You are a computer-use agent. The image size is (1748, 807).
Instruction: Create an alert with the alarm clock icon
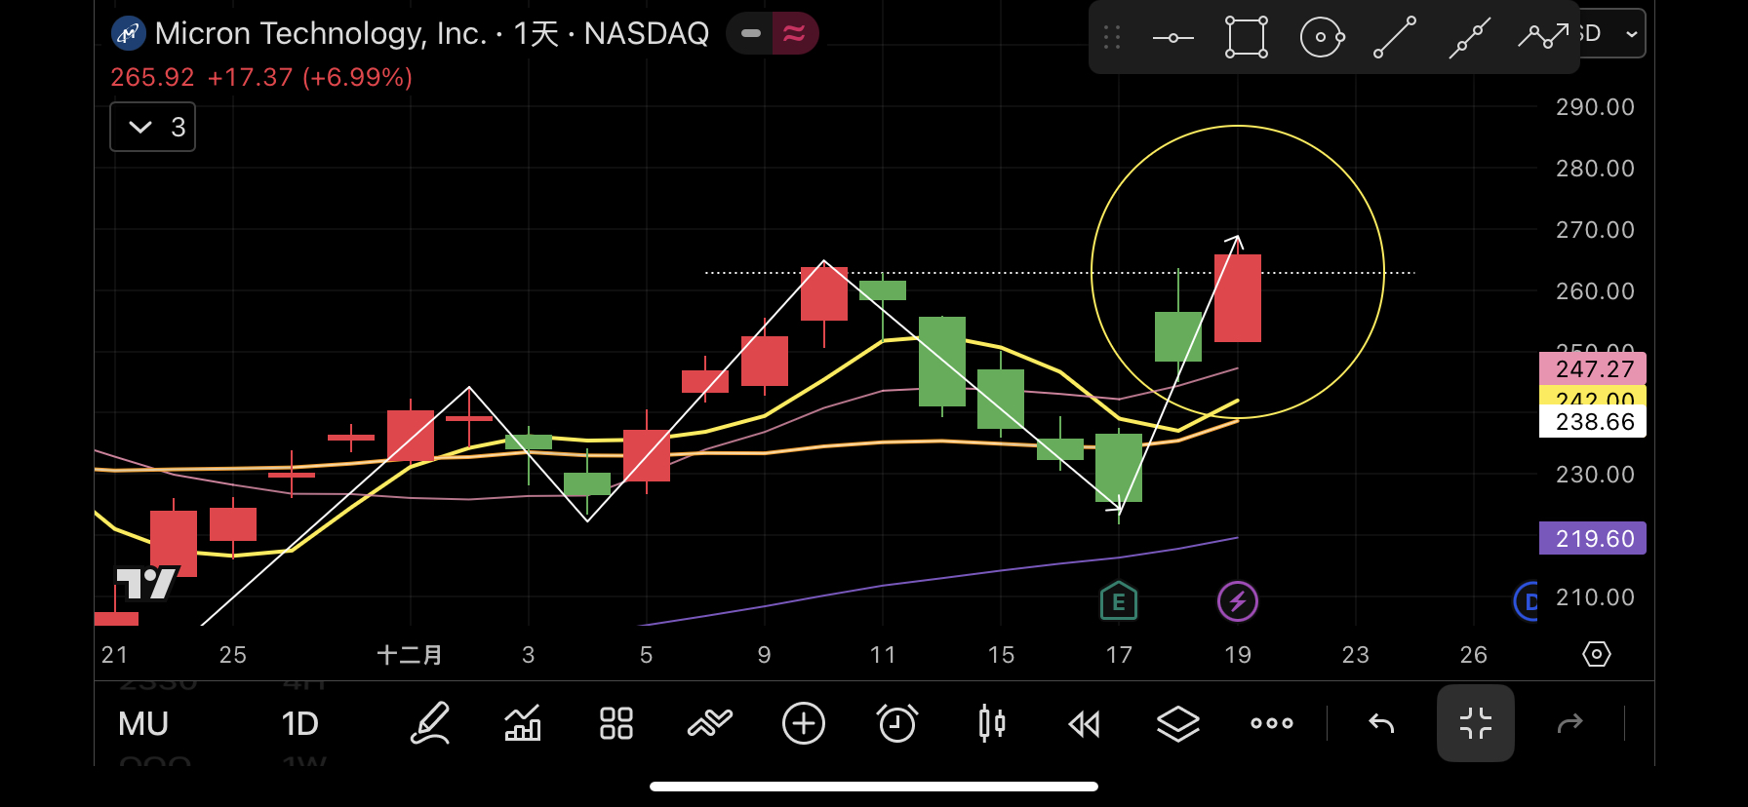[897, 724]
